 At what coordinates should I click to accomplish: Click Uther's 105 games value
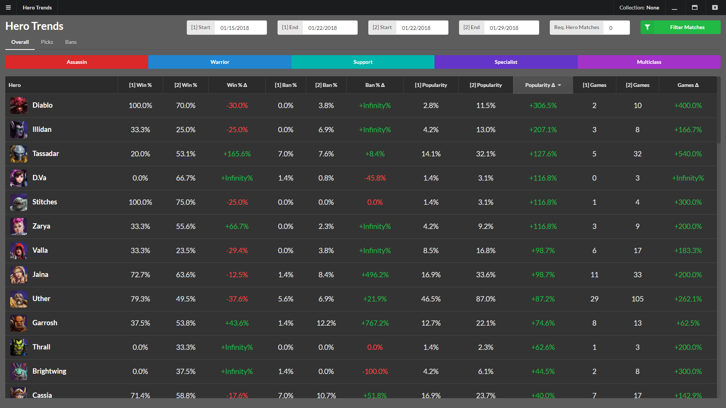point(638,299)
